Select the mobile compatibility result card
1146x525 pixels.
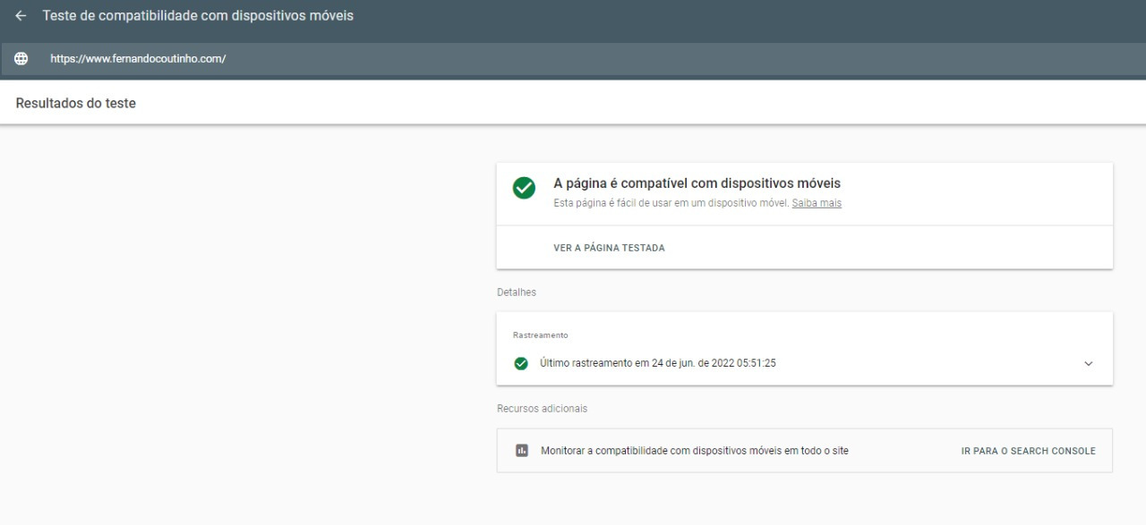804,194
